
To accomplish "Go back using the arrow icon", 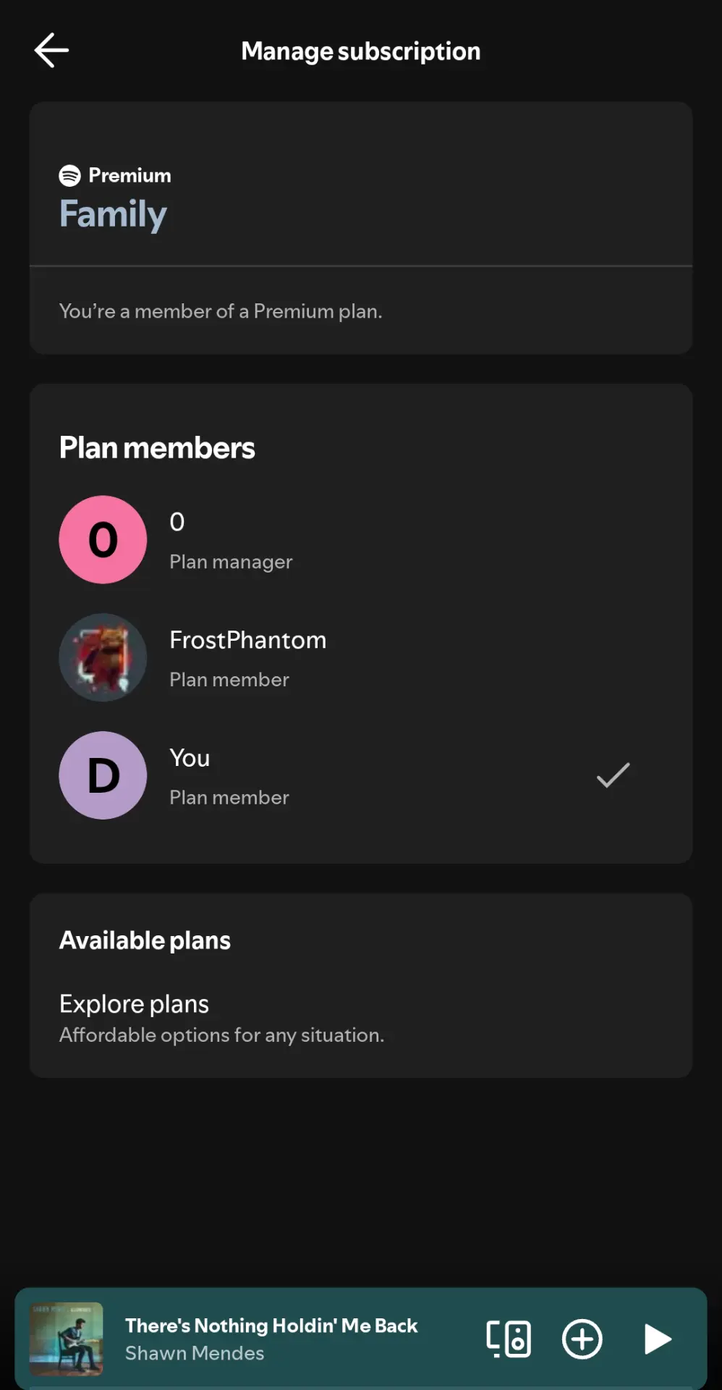I will (x=51, y=51).
